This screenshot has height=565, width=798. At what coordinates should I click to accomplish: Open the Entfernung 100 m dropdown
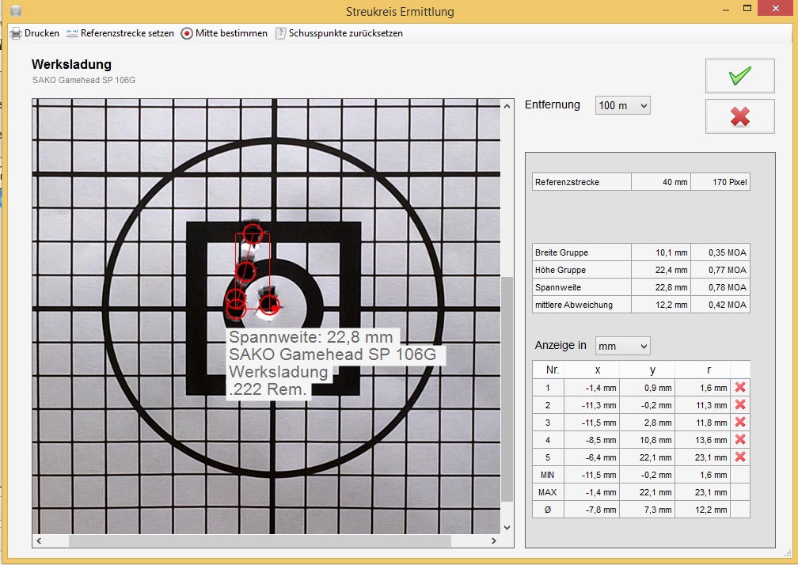(x=622, y=105)
